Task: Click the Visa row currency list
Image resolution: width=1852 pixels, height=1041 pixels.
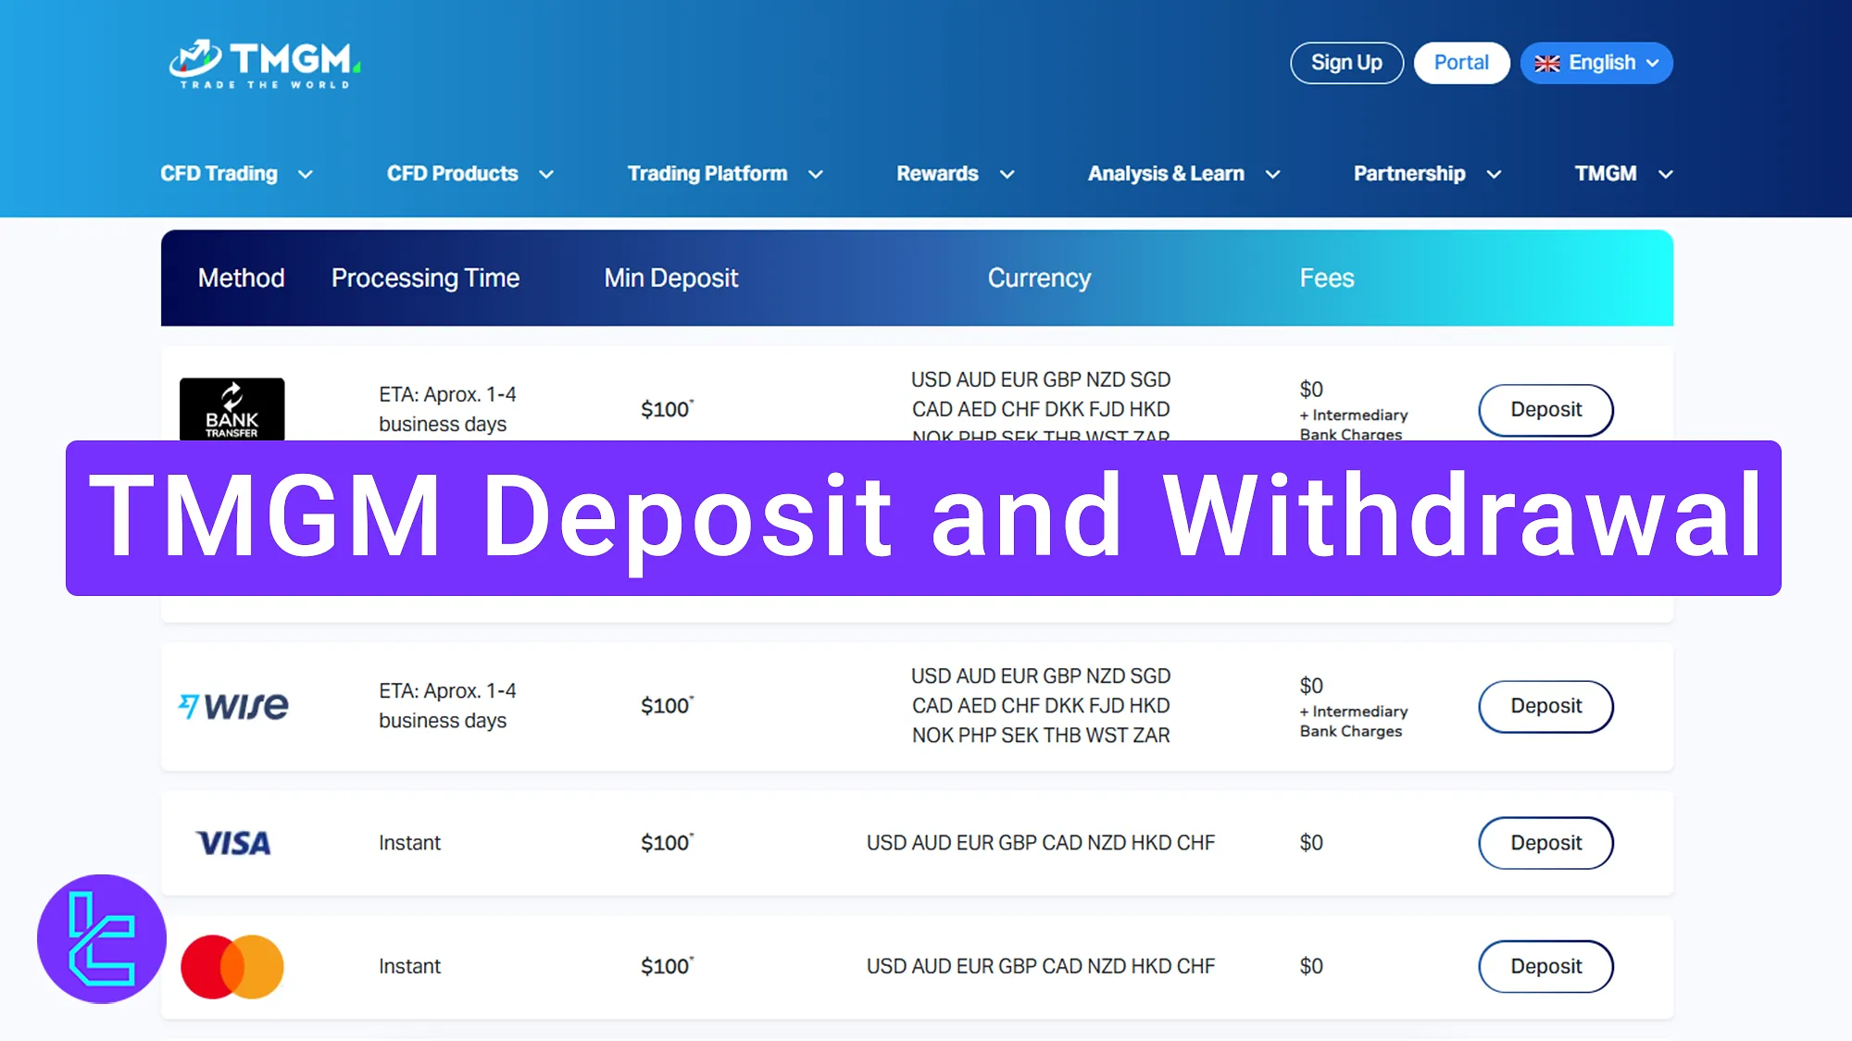Action: [1041, 843]
